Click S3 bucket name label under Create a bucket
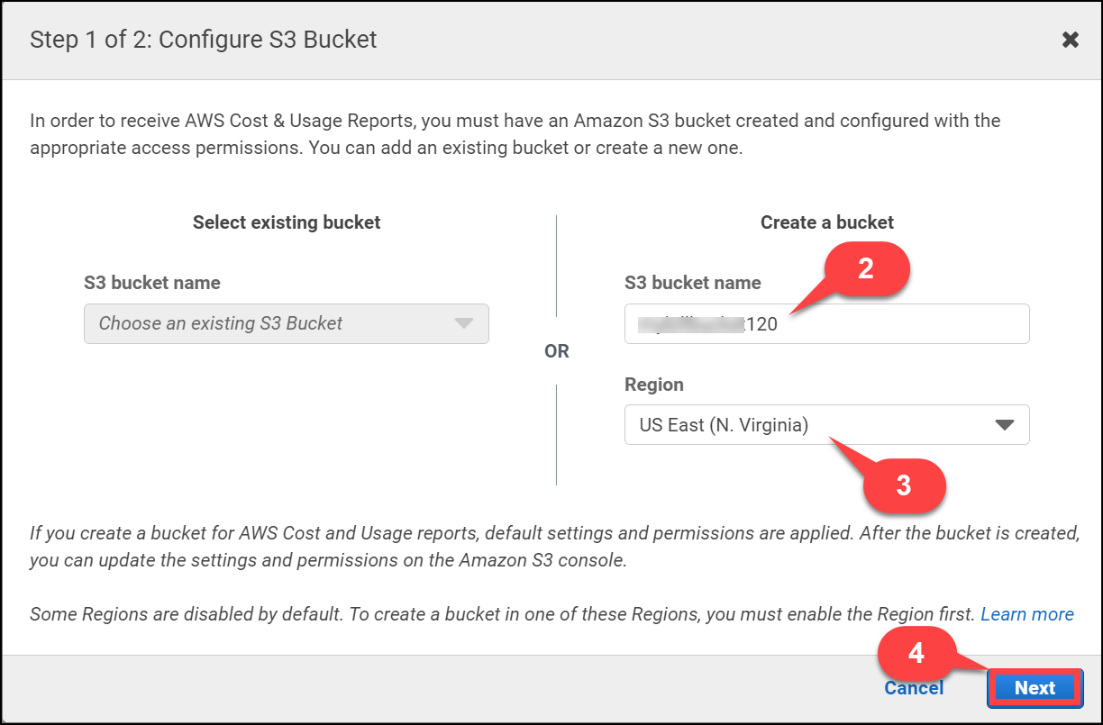1103x725 pixels. click(693, 283)
